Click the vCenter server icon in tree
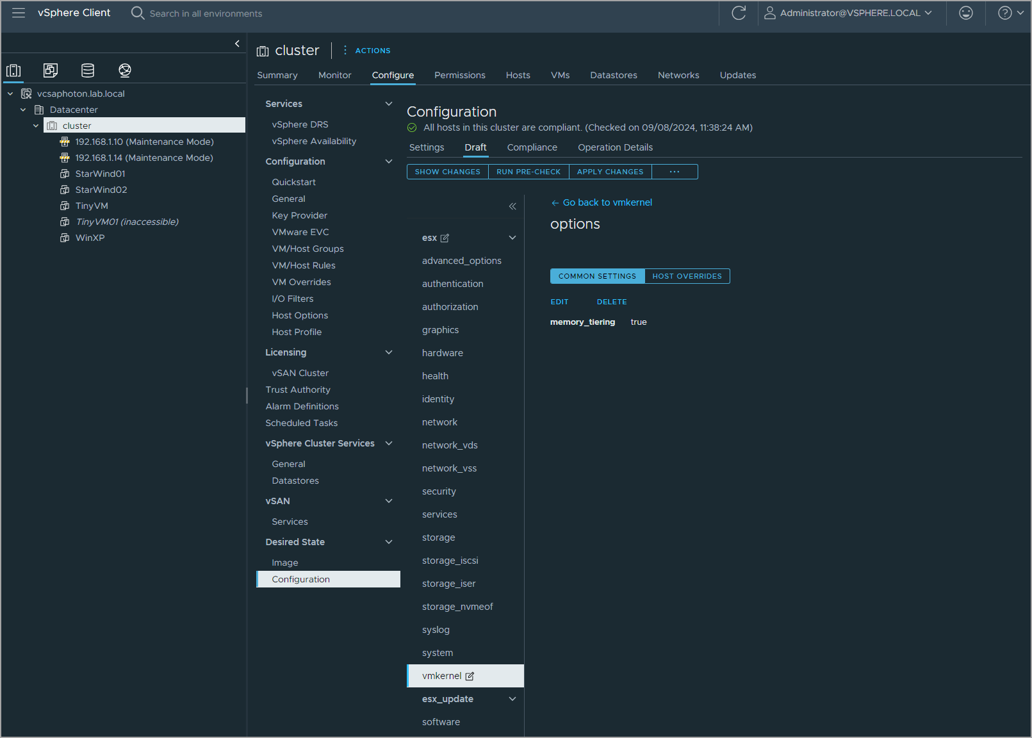Viewport: 1032px width, 738px height. [26, 94]
